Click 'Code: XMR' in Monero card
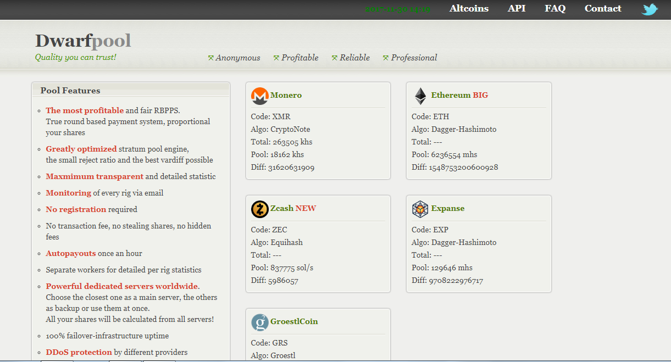The image size is (671, 362). [271, 116]
